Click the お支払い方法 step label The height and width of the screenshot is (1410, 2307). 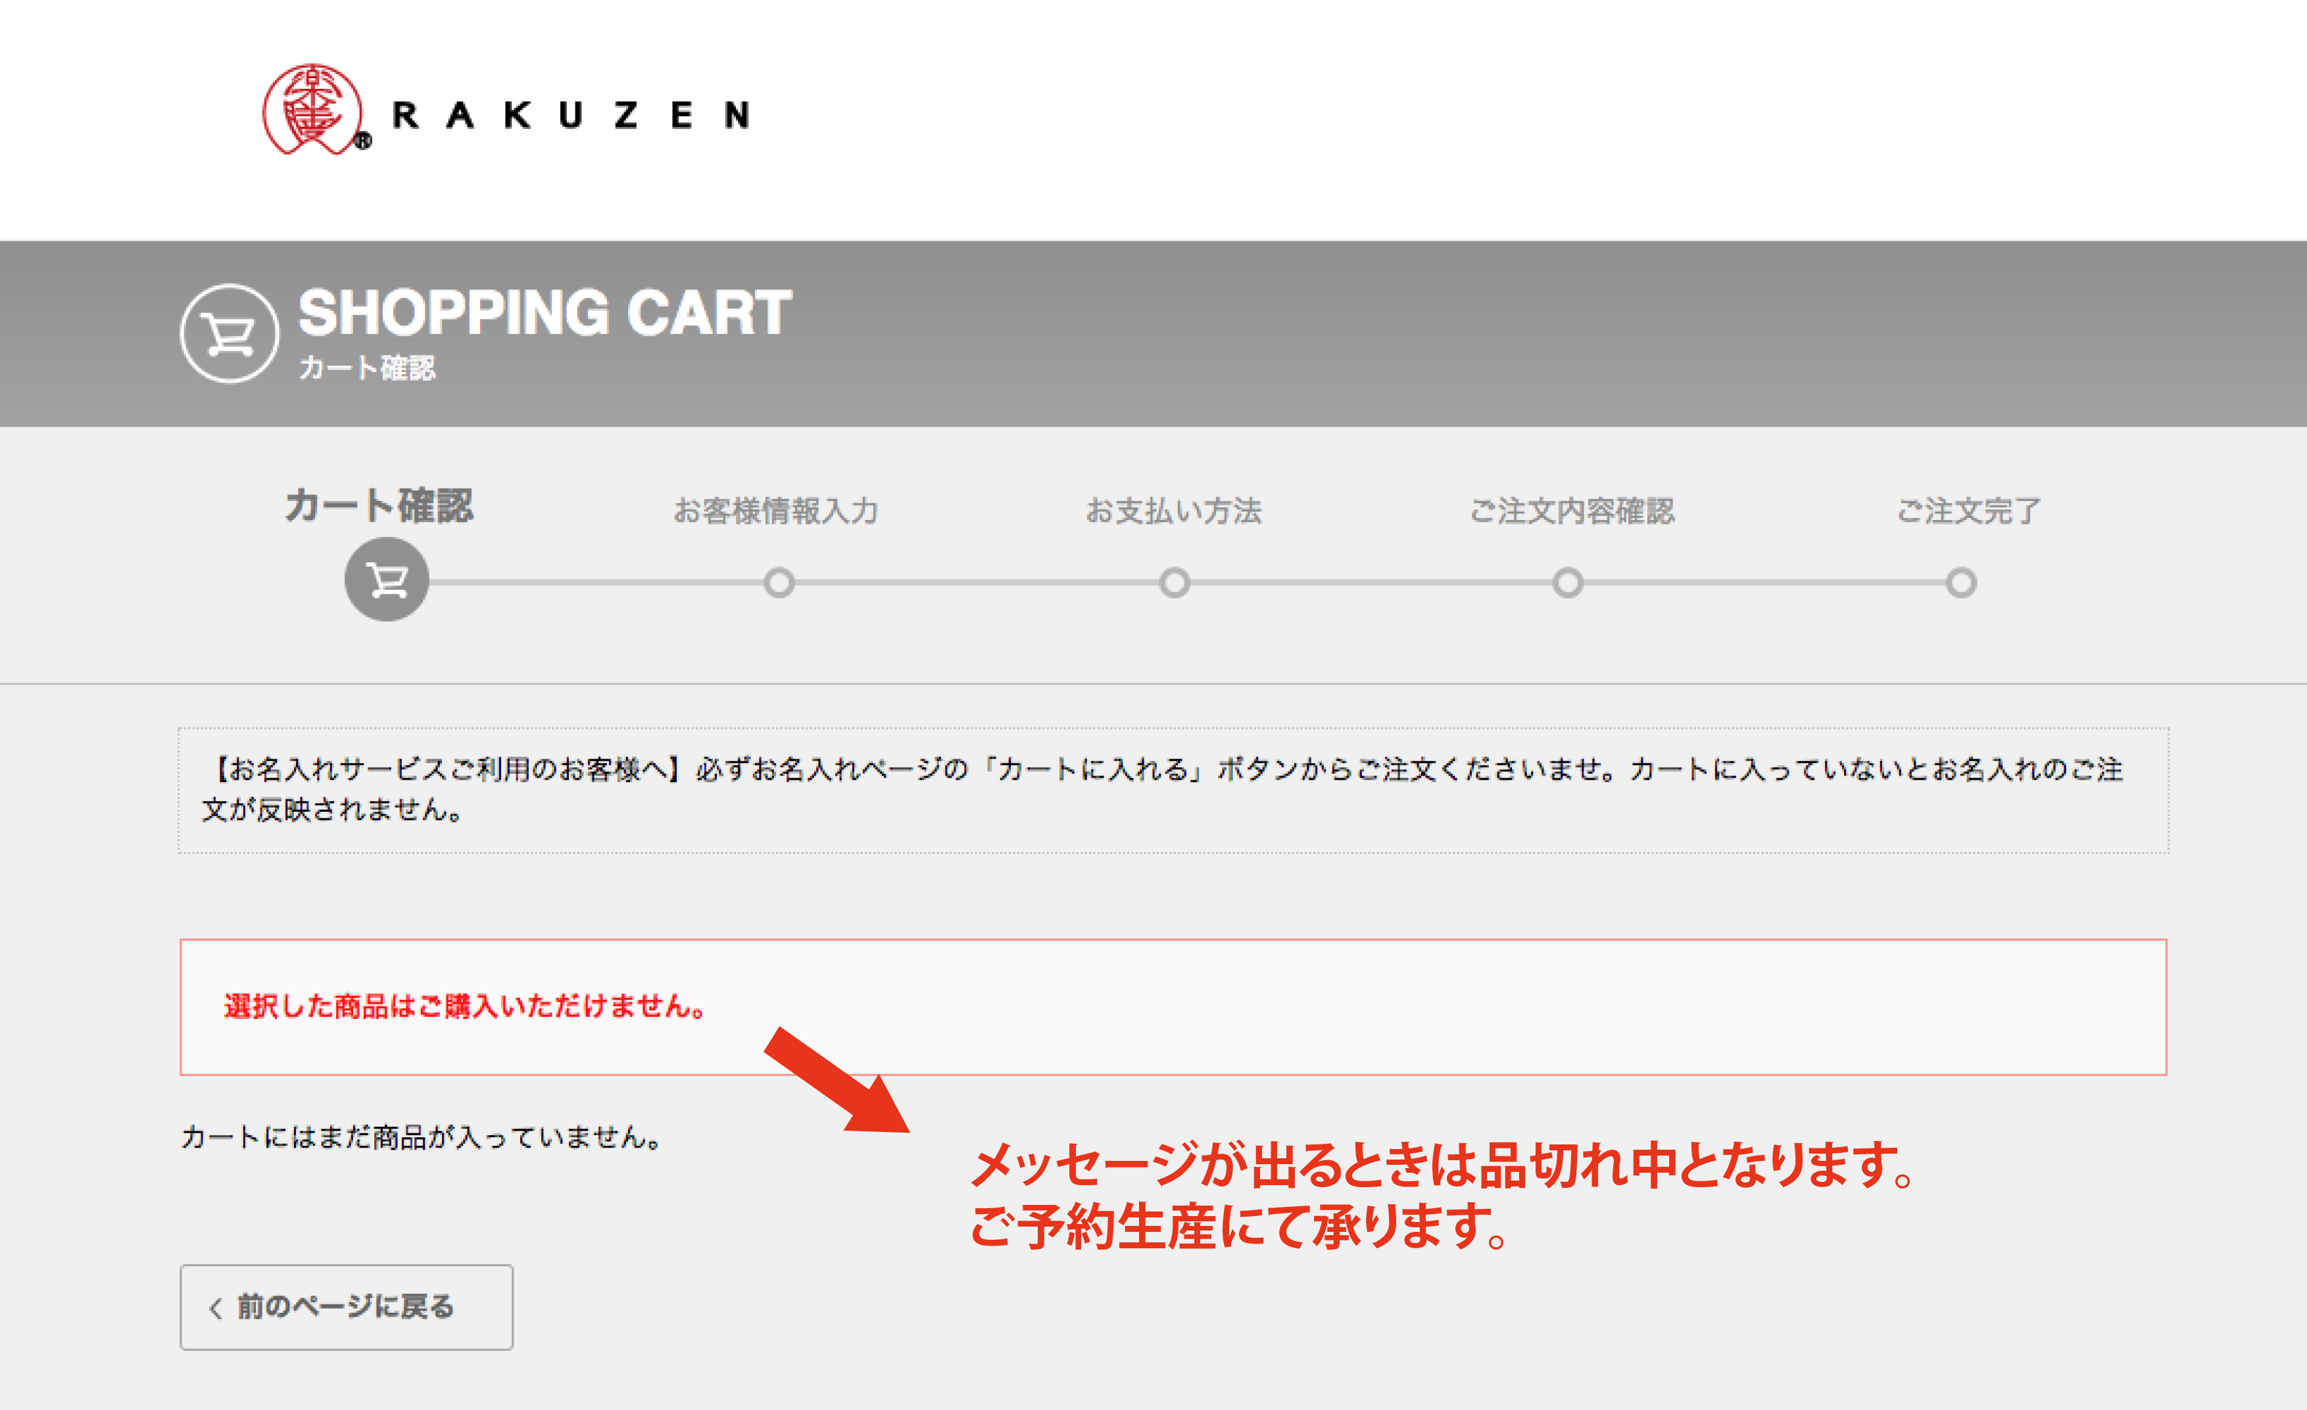1173,511
